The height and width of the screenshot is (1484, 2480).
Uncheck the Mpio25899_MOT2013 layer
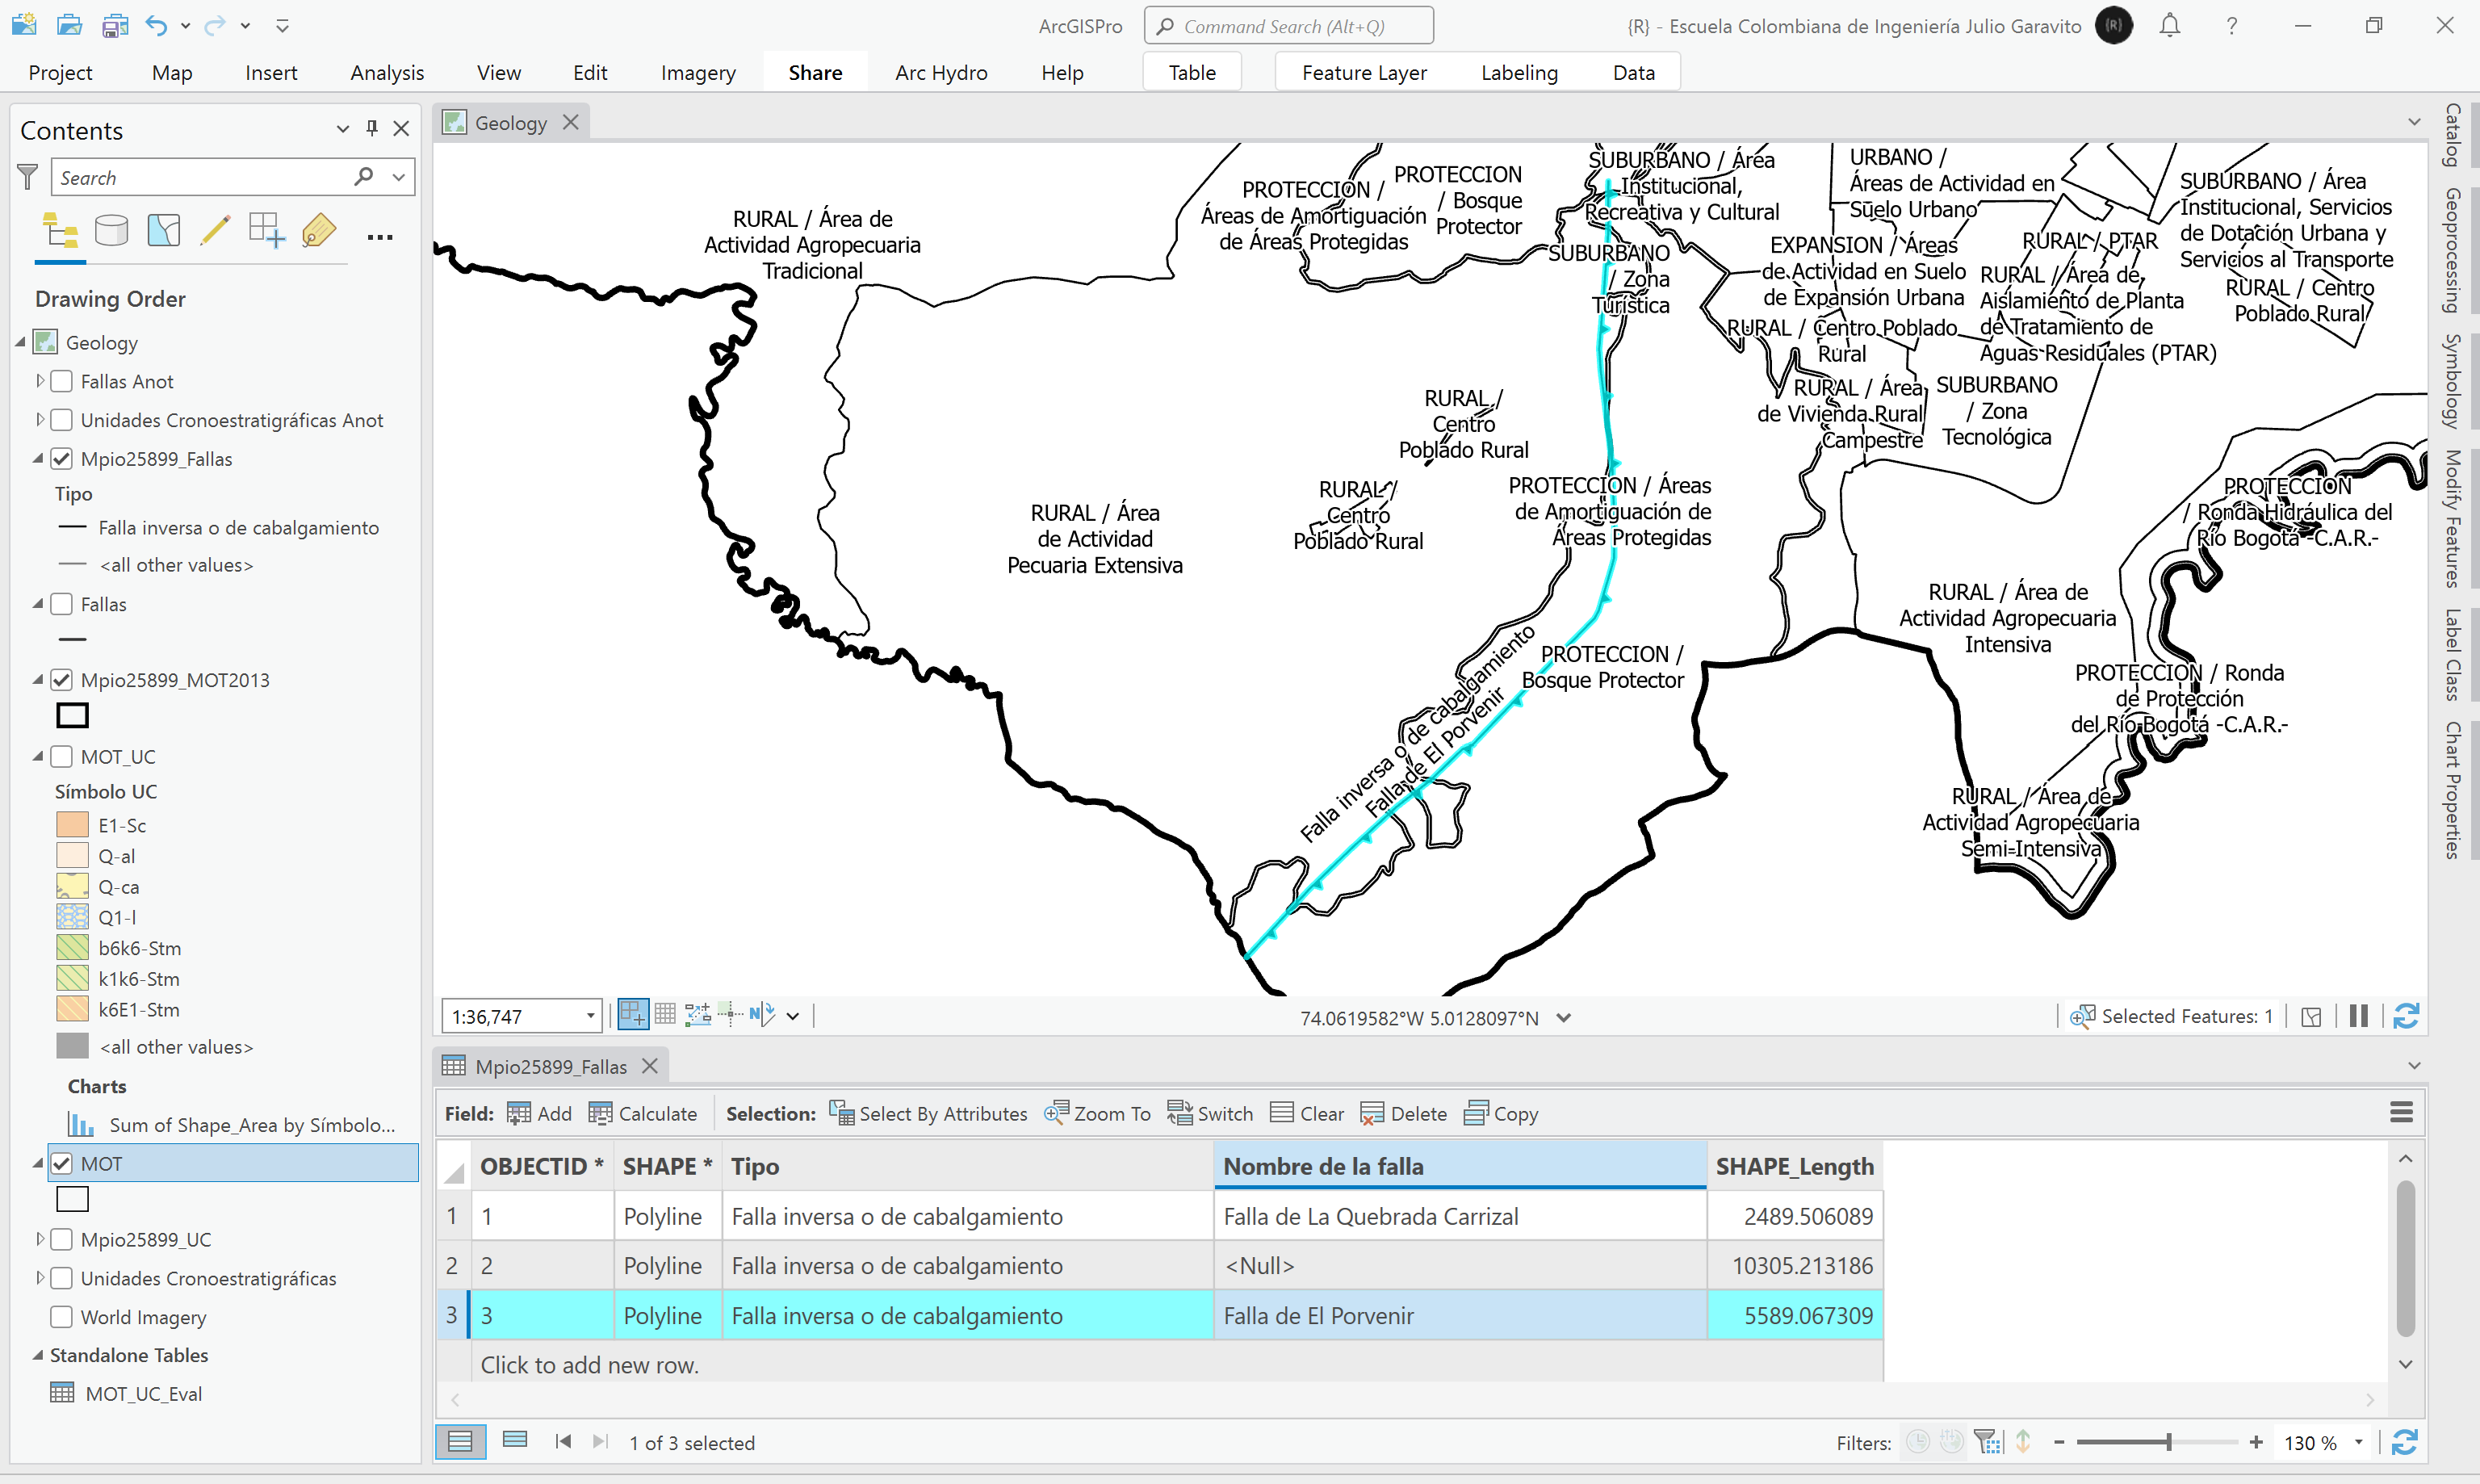[62, 680]
